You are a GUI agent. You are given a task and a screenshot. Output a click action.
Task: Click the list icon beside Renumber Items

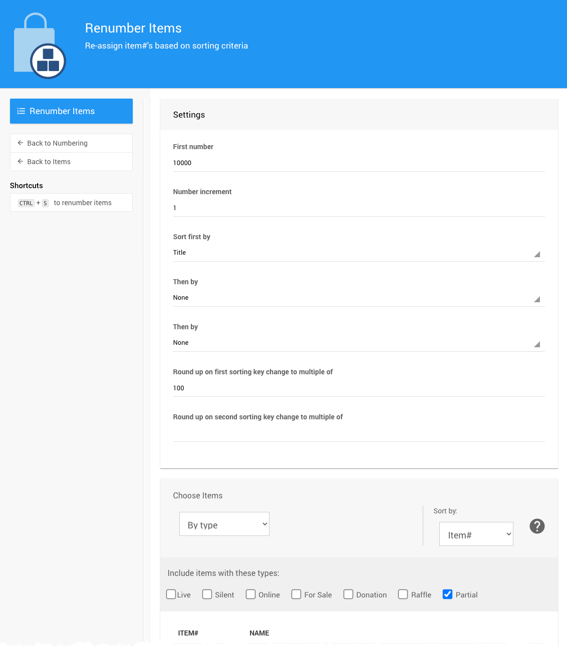21,111
